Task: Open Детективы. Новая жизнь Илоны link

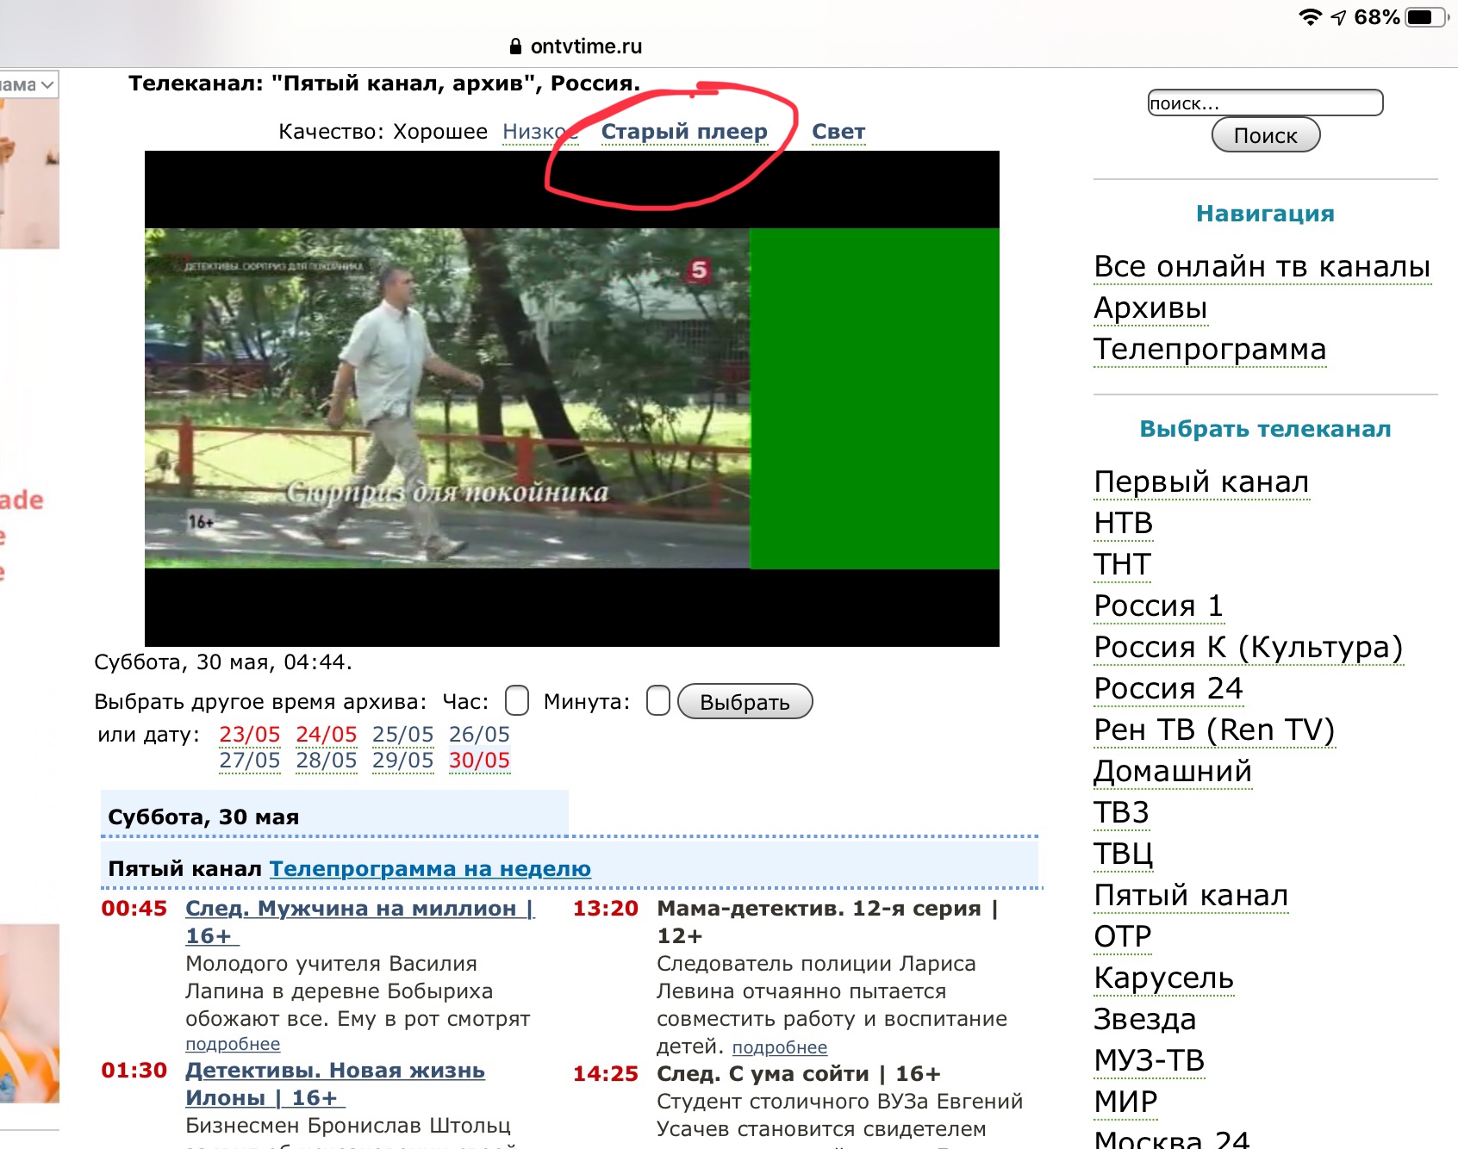Action: pyautogui.click(x=335, y=1084)
